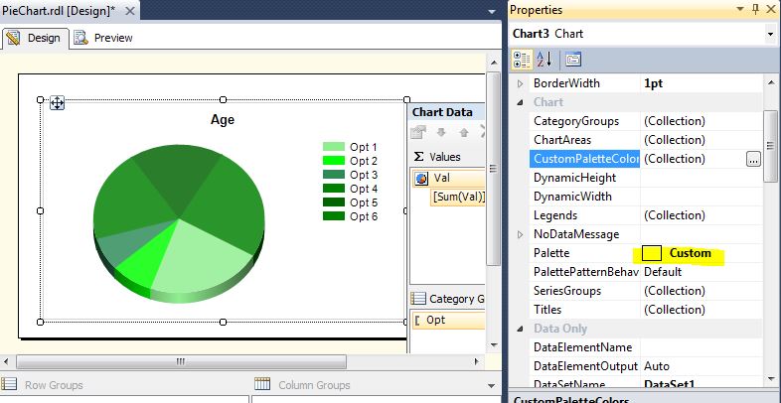781x403 pixels.
Task: Click Chart Data move up arrow
Action: coord(464,132)
